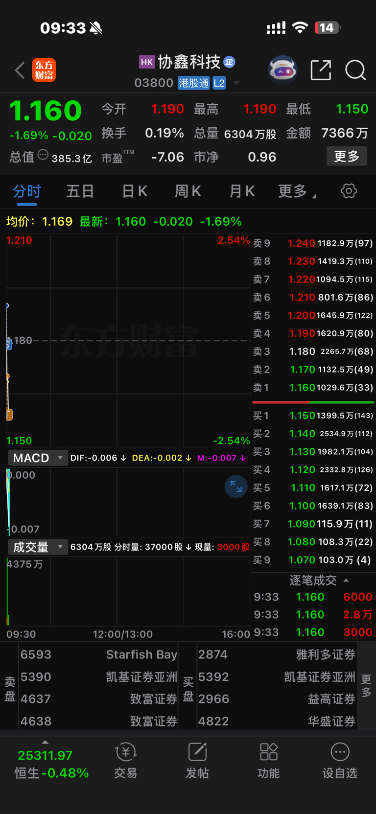
Task: Switch to the 分时 tab
Action: (x=27, y=191)
